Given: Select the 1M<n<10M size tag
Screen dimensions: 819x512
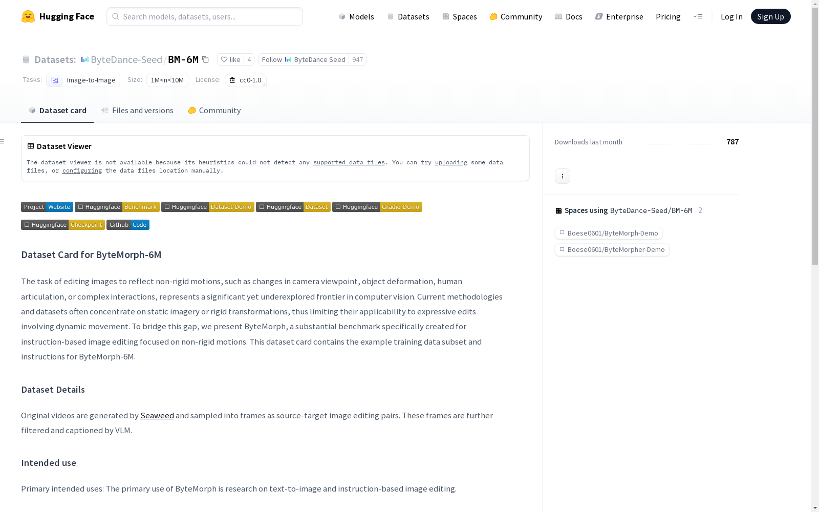Looking at the screenshot, I should (x=167, y=80).
